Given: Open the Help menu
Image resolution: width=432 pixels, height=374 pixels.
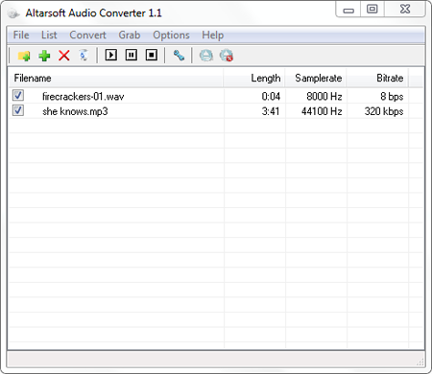Looking at the screenshot, I should click(213, 35).
